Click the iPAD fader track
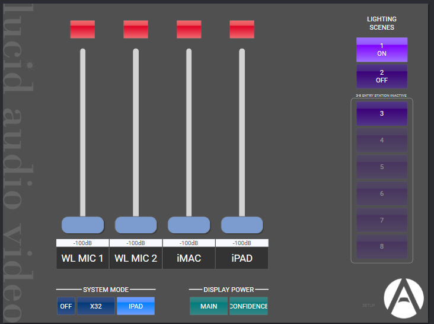434x324 pixels. pos(242,132)
